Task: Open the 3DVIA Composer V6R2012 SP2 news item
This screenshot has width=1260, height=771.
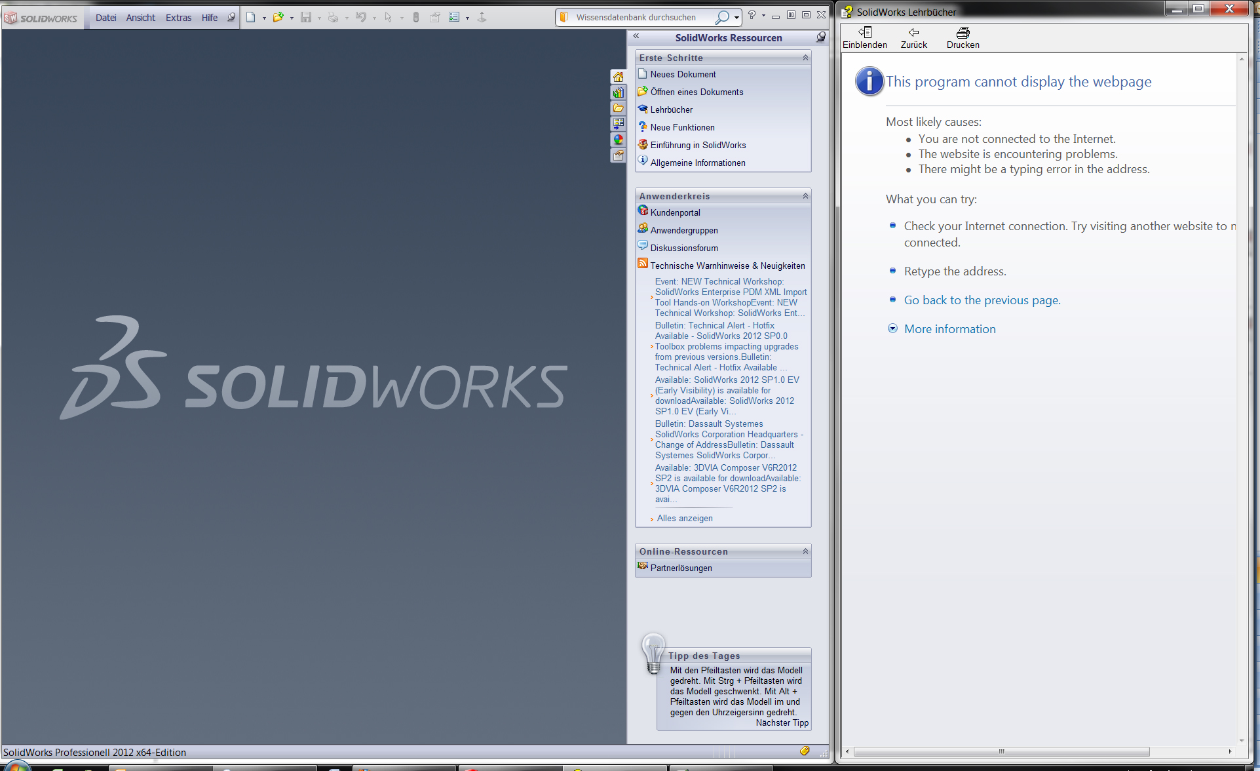Action: click(727, 483)
